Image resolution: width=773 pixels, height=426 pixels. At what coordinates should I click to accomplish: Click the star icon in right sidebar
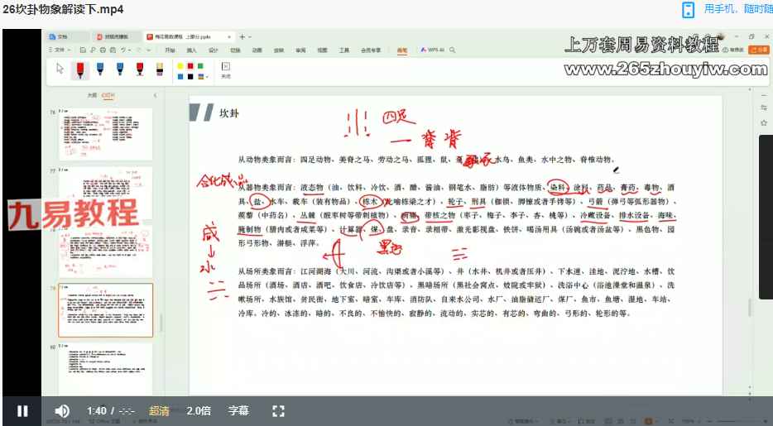tap(764, 122)
